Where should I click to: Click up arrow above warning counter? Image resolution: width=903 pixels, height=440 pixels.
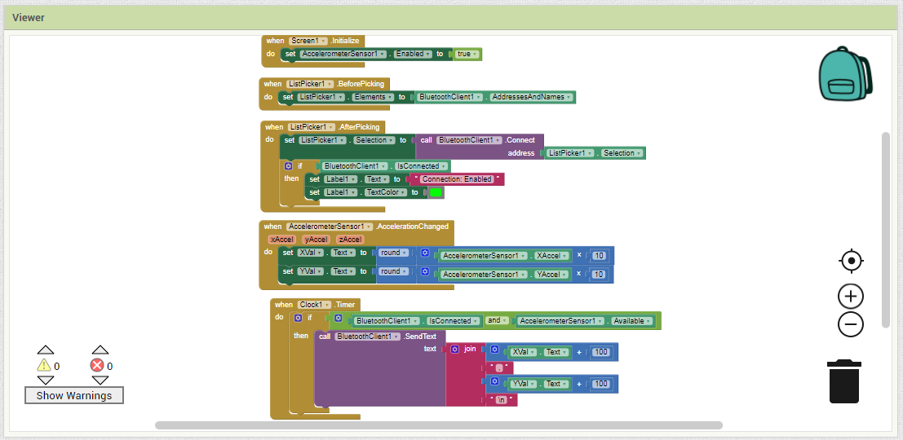tap(45, 350)
